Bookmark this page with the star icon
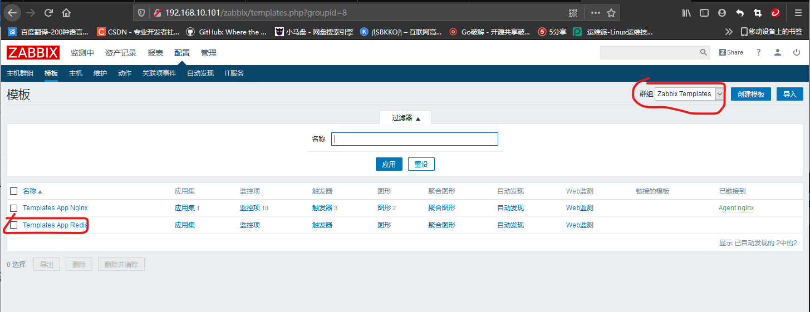 (x=611, y=12)
